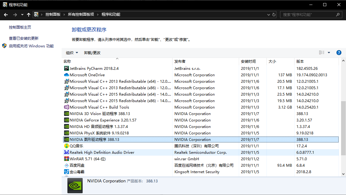Click the scrollbar down arrow

(343, 174)
